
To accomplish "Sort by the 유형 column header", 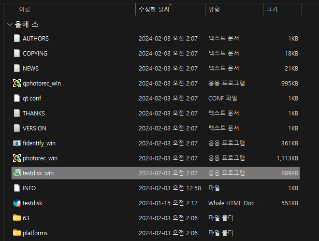I will pyautogui.click(x=214, y=9).
